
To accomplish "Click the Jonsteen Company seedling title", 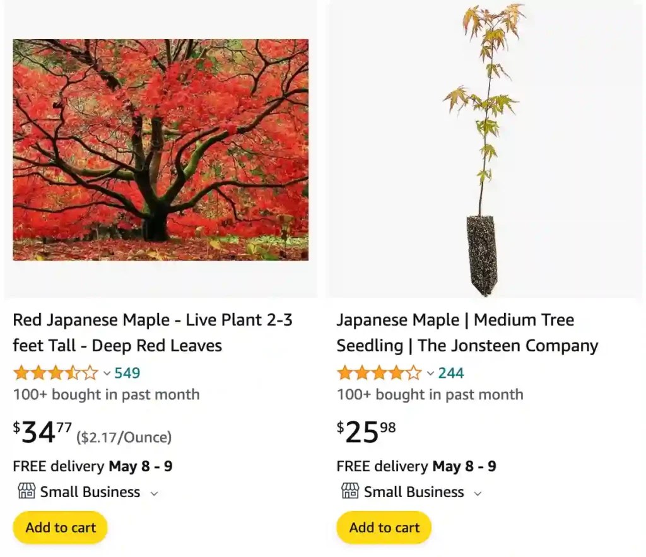I will point(467,332).
